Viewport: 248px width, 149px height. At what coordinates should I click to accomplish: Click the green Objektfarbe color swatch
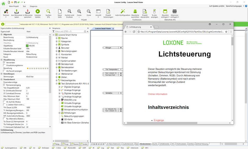click(x=27, y=46)
